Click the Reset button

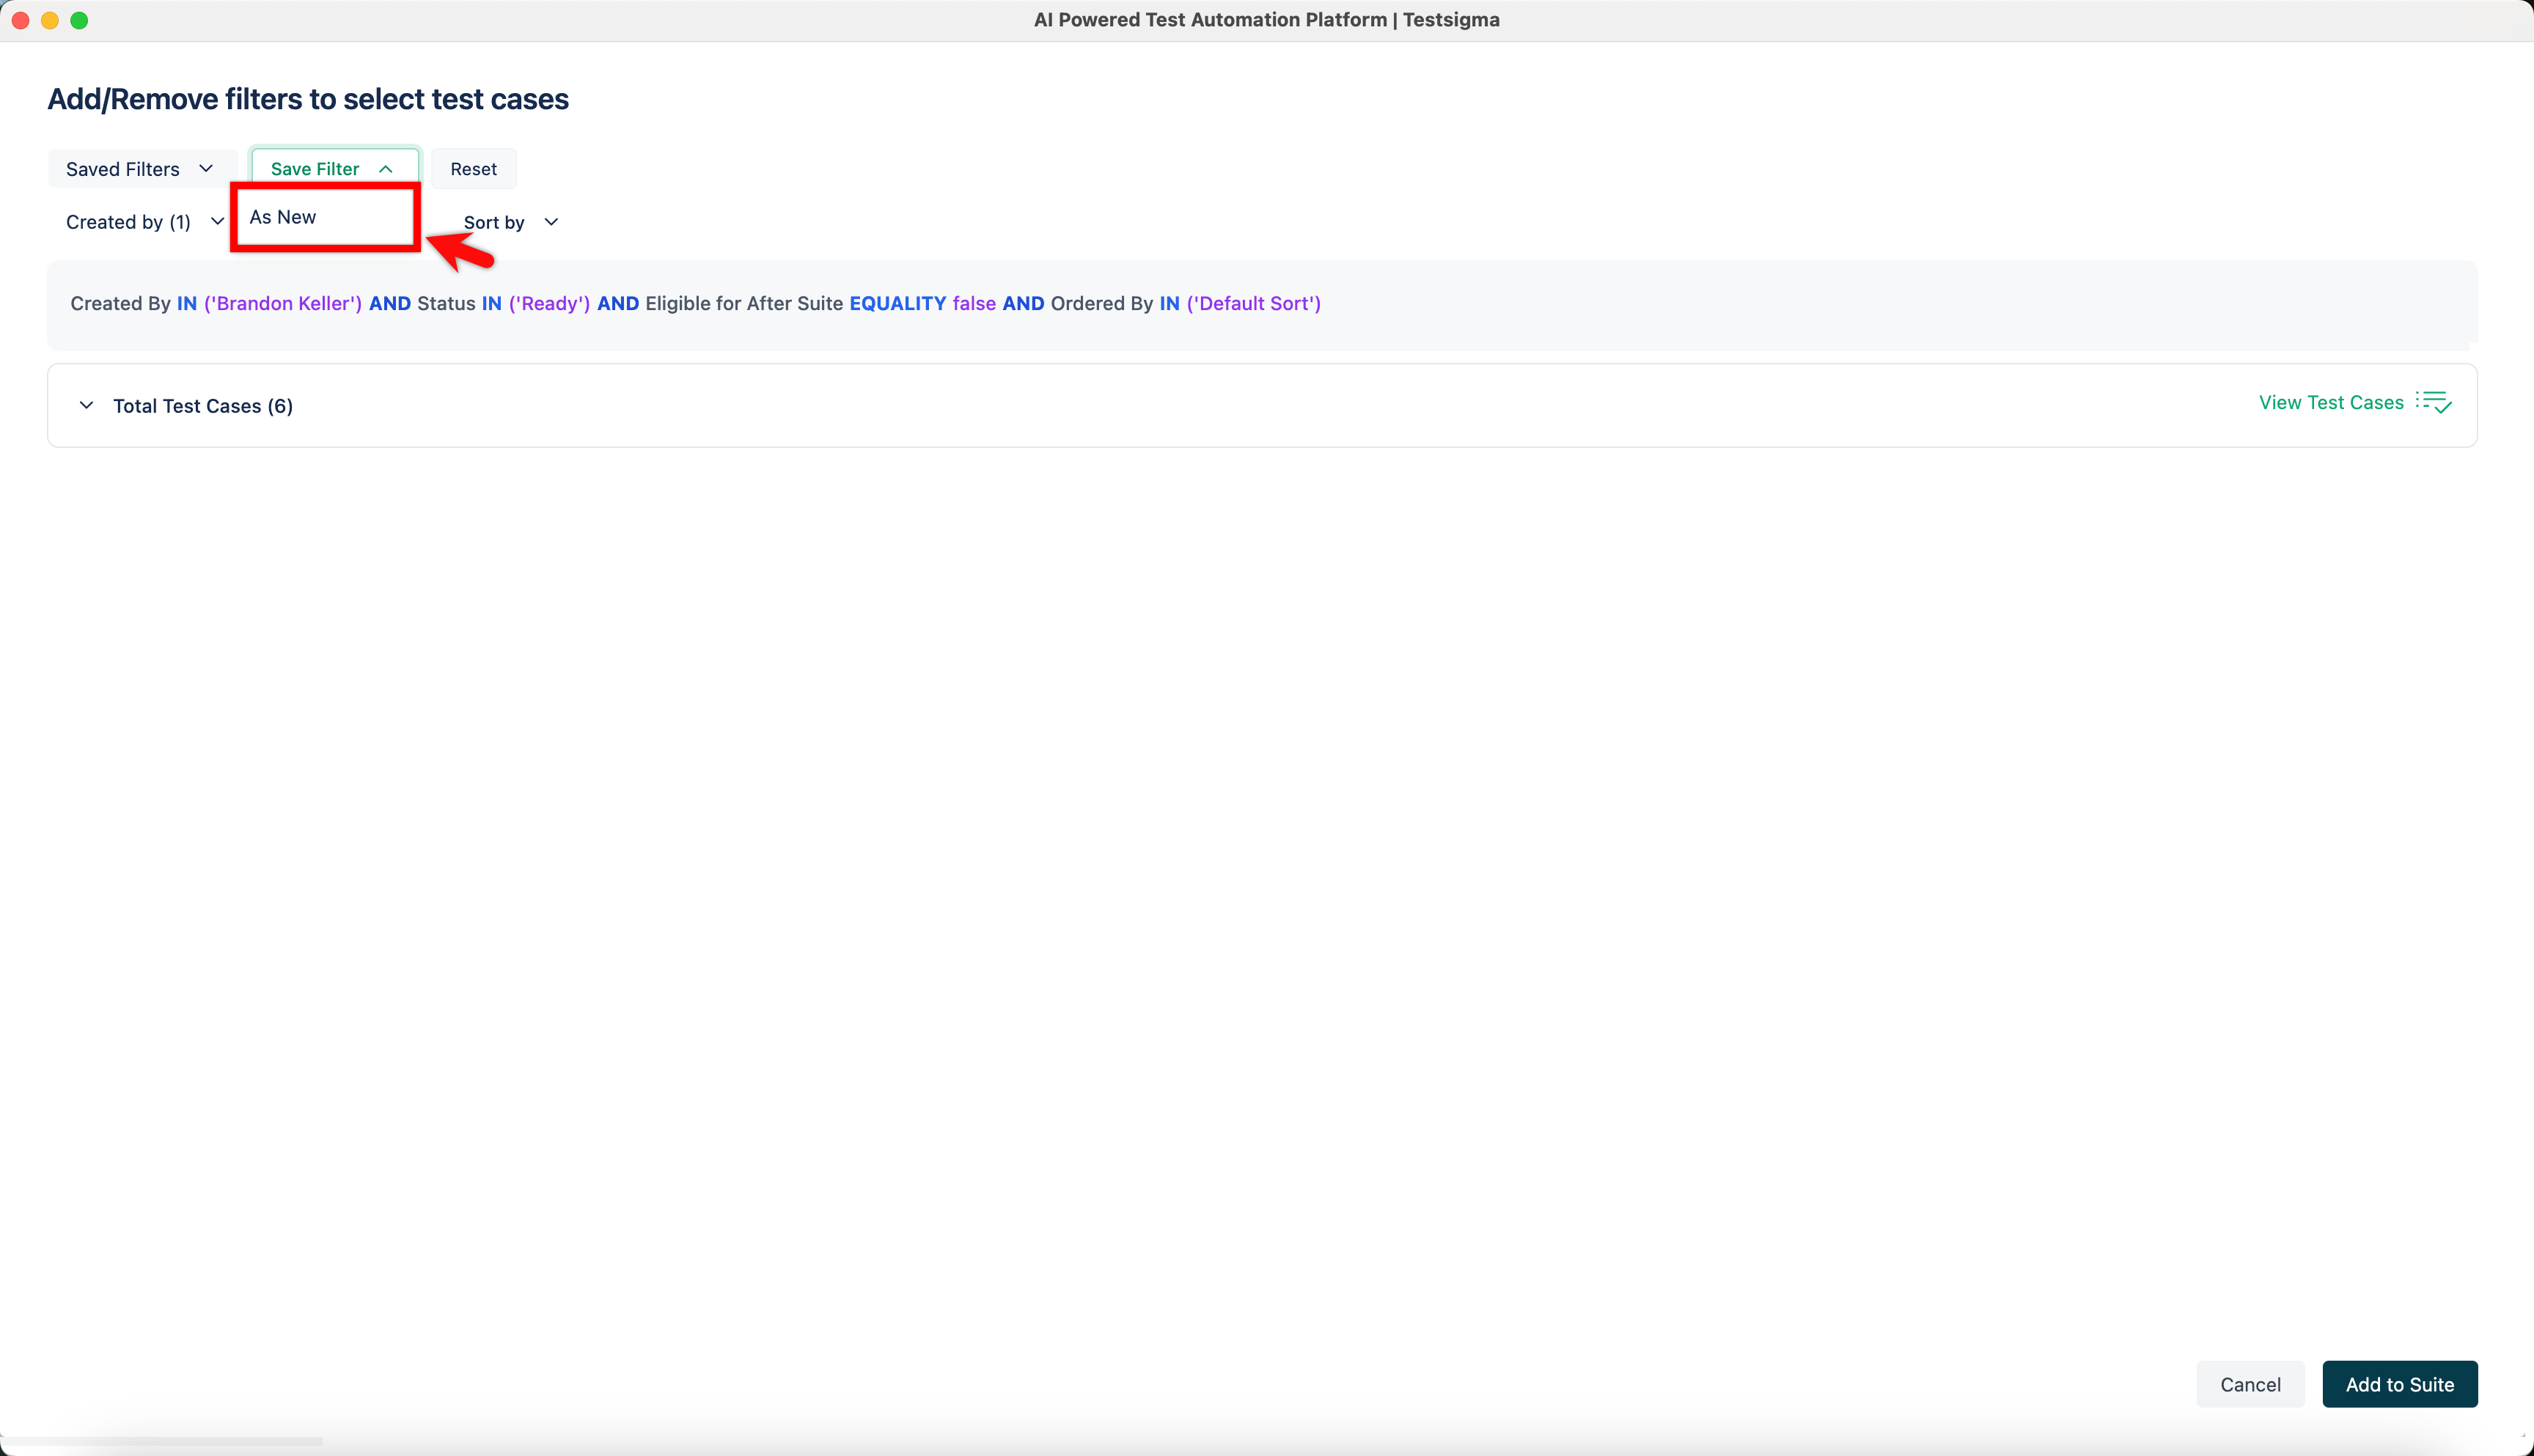point(473,168)
